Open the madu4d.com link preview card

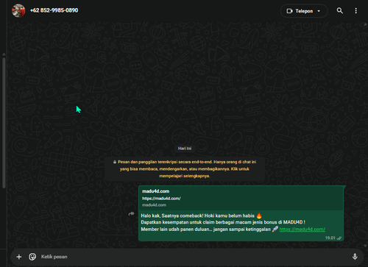tap(241, 198)
